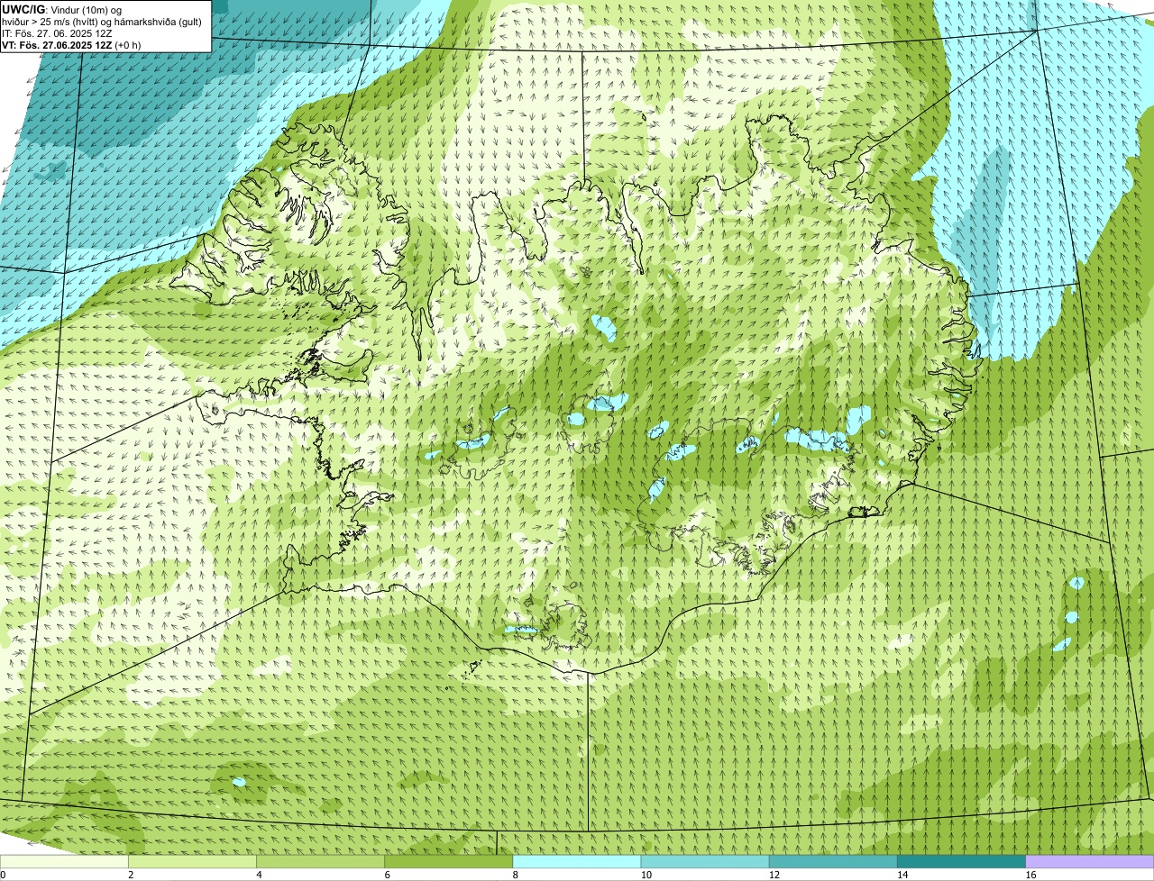The height and width of the screenshot is (881, 1154).
Task: Click the pale 0–2 m/s legend swatch
Action: [64, 862]
